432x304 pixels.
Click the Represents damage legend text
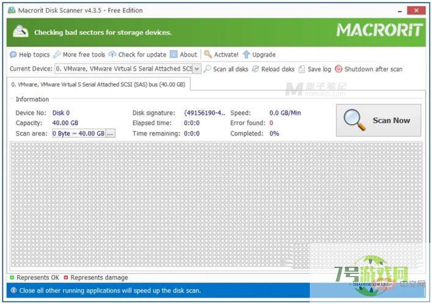tap(99, 278)
